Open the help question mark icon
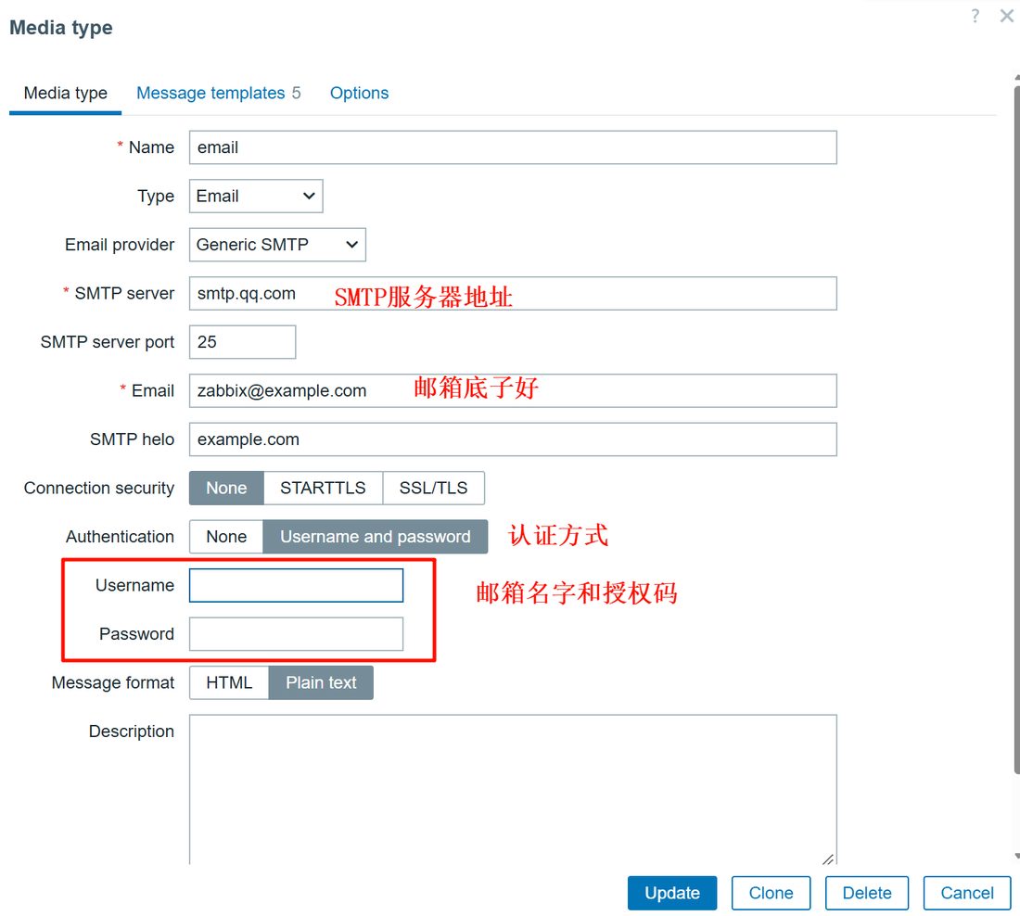1020x916 pixels. (x=975, y=17)
